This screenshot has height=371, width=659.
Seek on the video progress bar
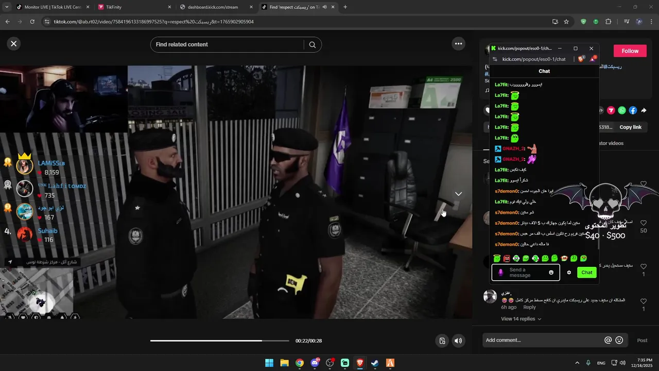220,341
